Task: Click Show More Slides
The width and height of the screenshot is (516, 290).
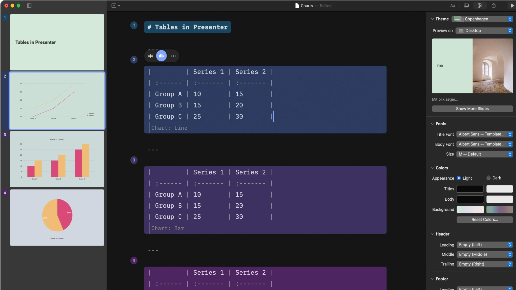Action: coord(472,108)
